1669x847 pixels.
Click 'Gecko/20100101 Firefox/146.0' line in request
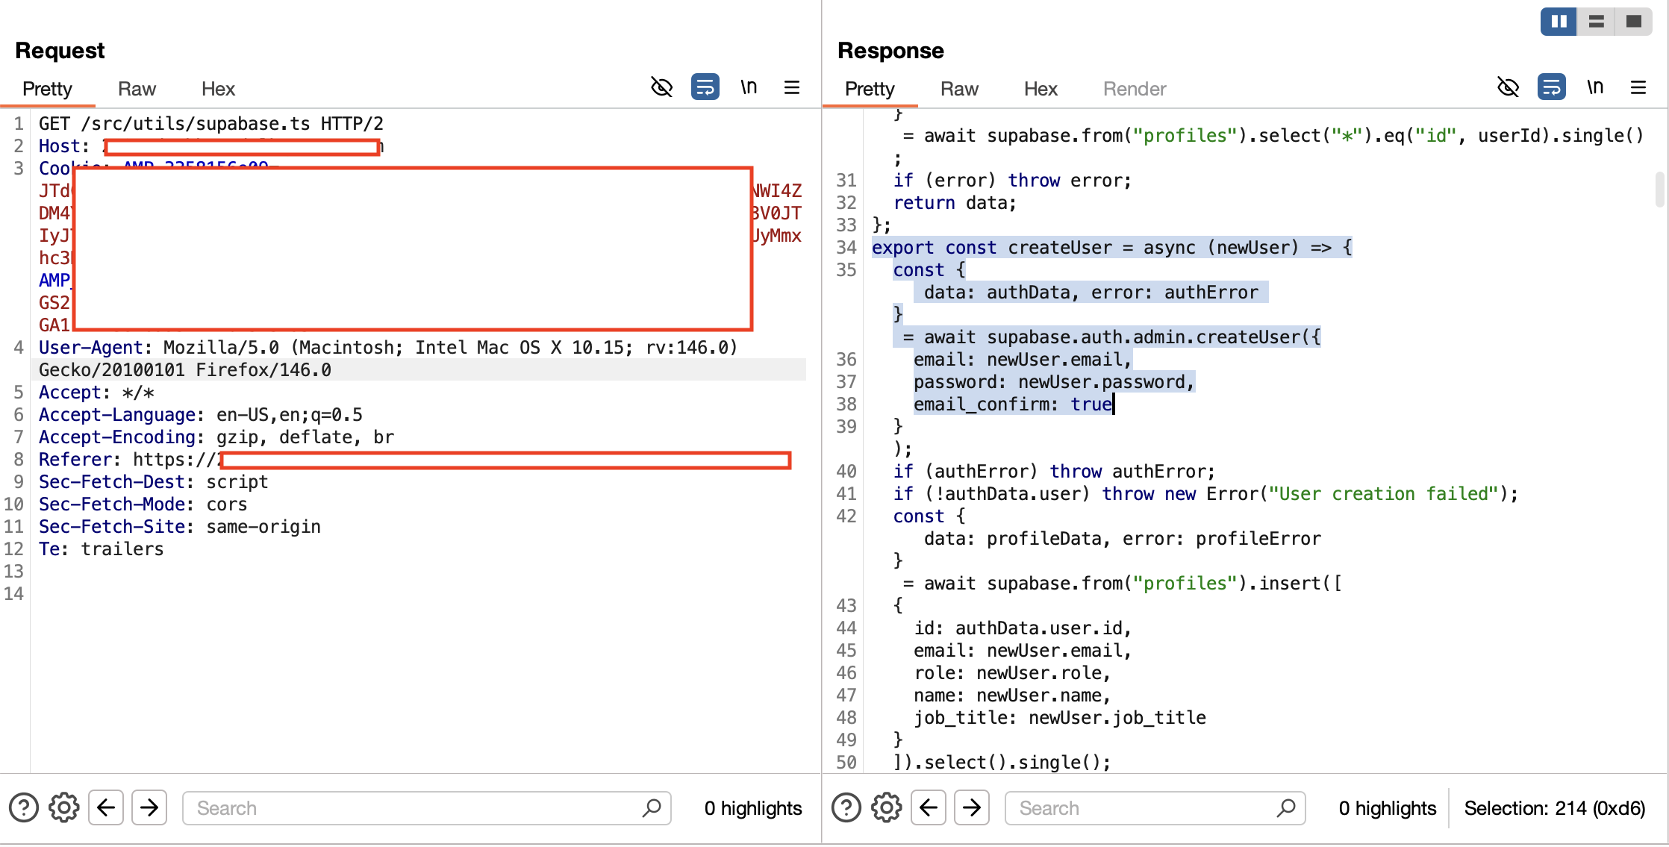tap(185, 370)
